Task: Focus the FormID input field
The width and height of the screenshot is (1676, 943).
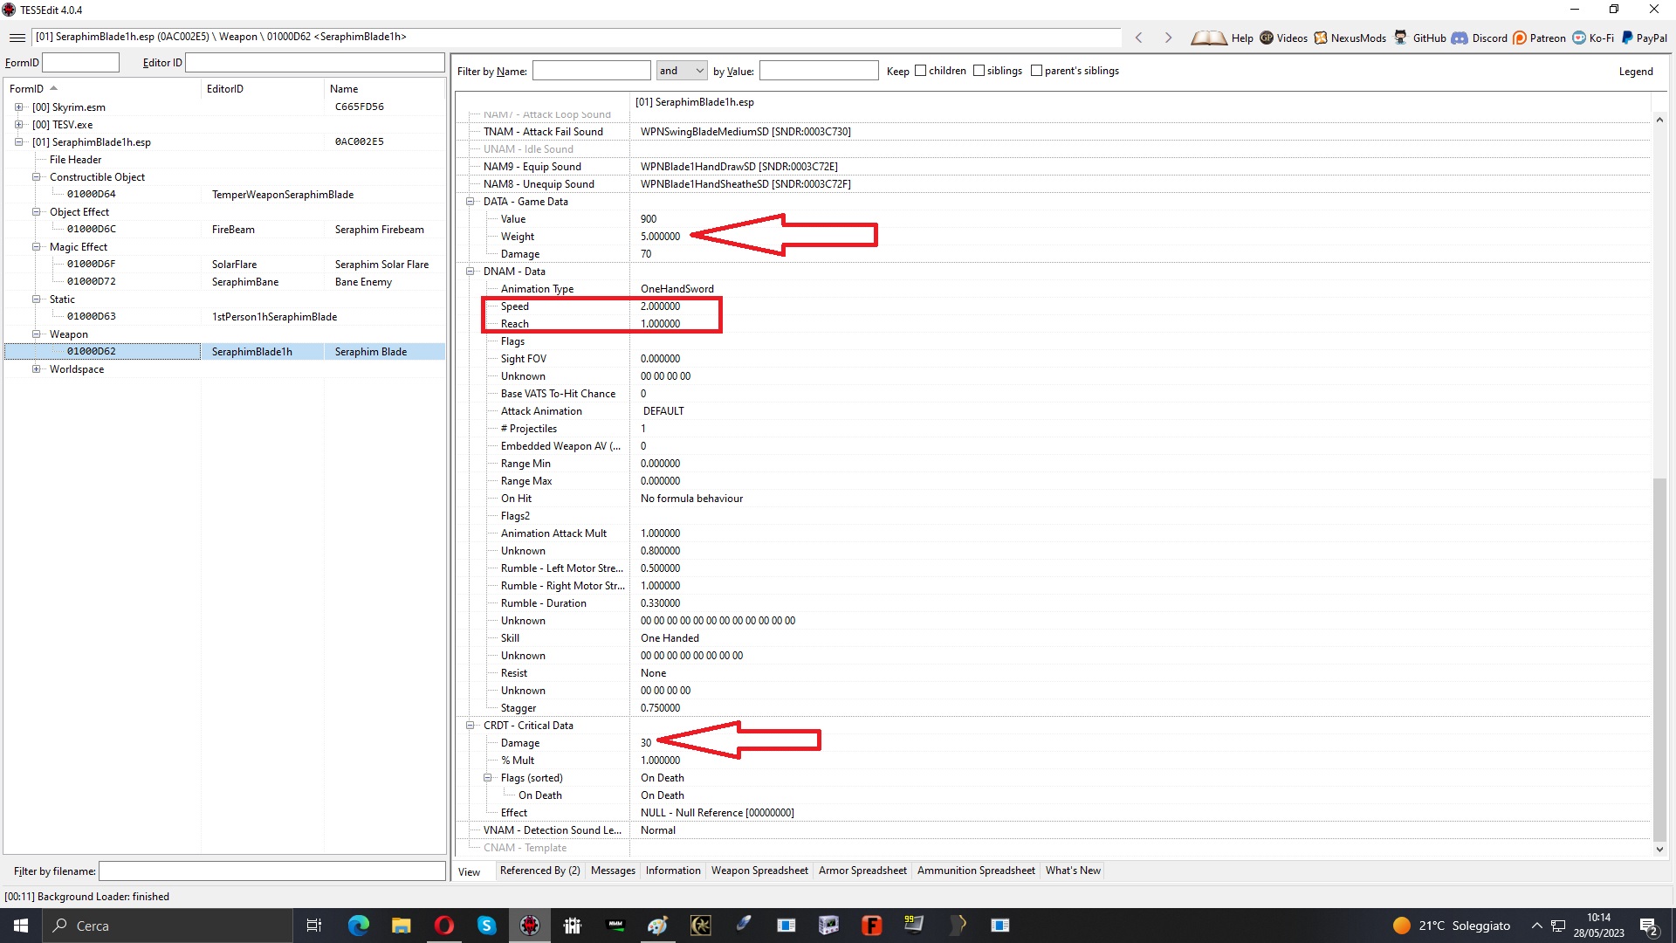Action: 80,62
